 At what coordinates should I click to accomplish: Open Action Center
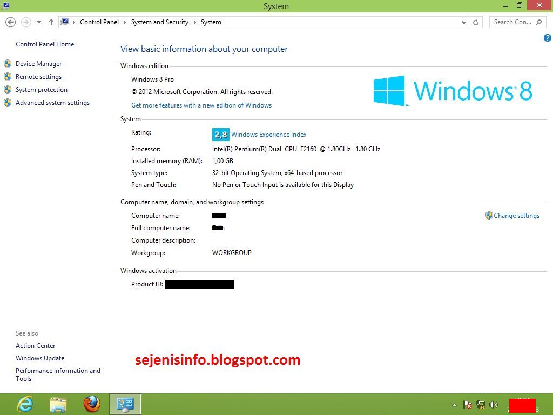coord(35,346)
